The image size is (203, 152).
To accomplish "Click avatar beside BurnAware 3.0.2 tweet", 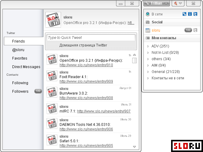I will pyautogui.click(x=52, y=92).
